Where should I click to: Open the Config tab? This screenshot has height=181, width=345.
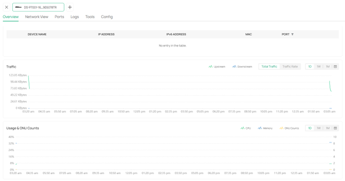[106, 17]
